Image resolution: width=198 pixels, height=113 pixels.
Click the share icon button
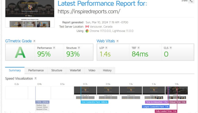click(191, 1)
